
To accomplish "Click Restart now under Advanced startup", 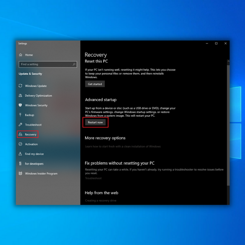I will pos(95,122).
